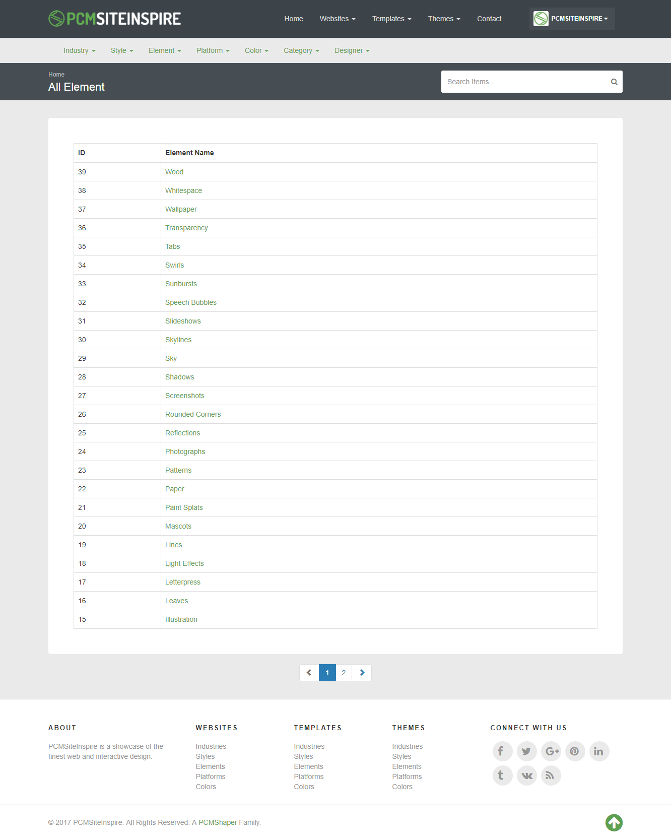This screenshot has width=671, height=840.
Task: Expand the Themes menu
Action: point(444,19)
